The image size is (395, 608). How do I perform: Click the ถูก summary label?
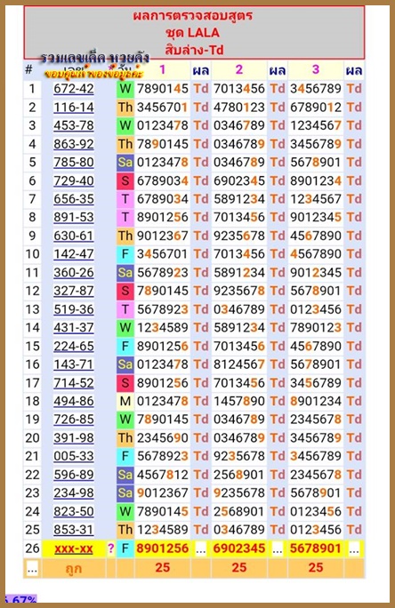[74, 569]
